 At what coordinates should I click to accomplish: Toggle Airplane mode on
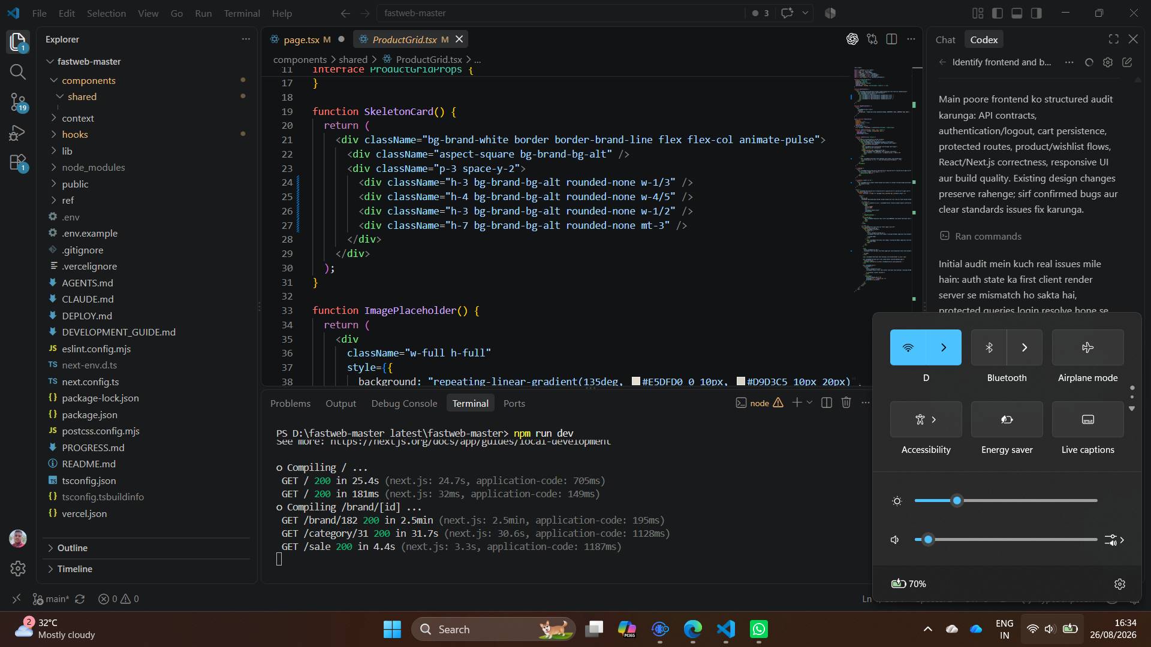point(1087,347)
